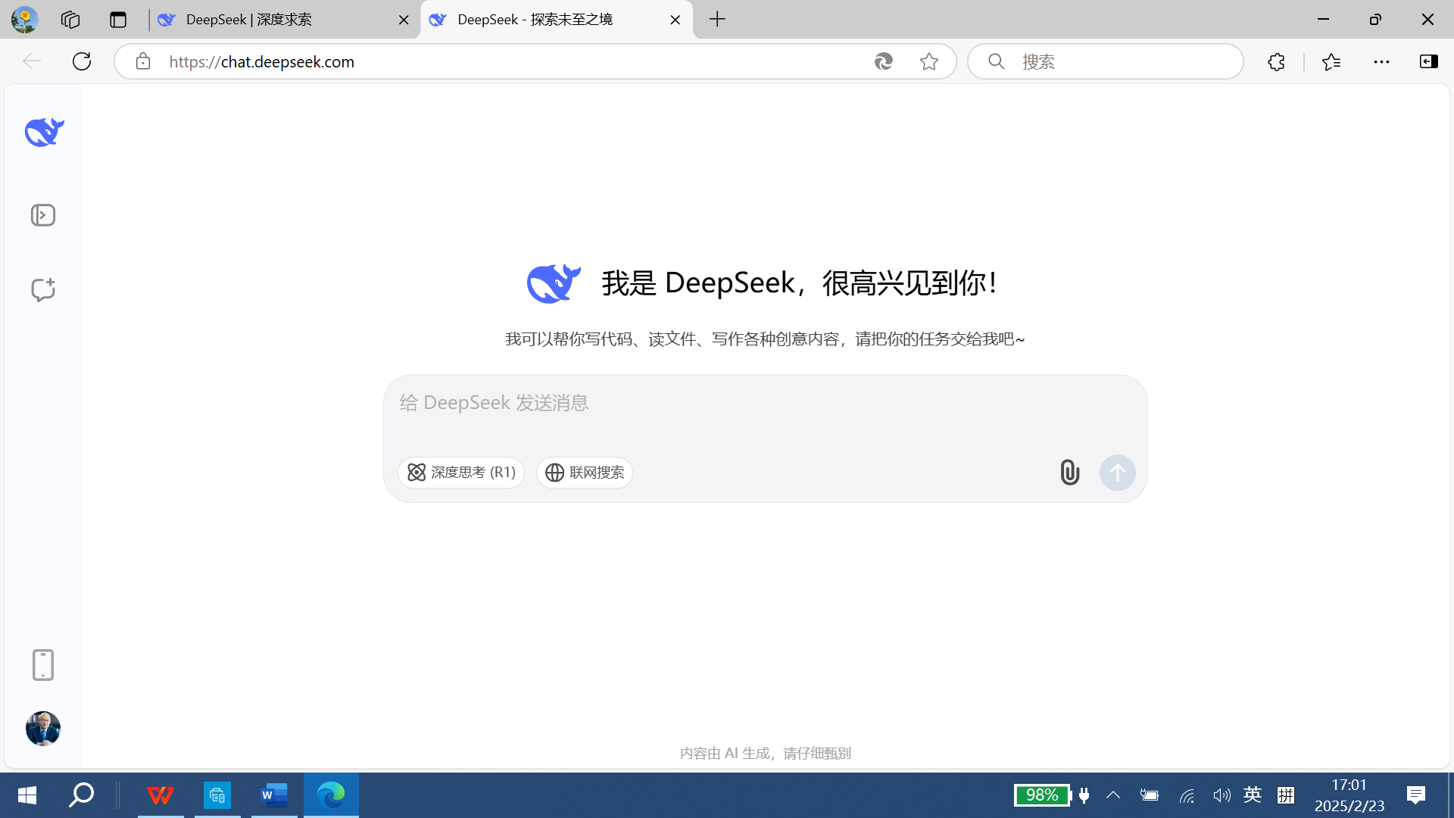1454x818 pixels.
Task: Click the browser 搜索 search box
Action: pos(1106,61)
